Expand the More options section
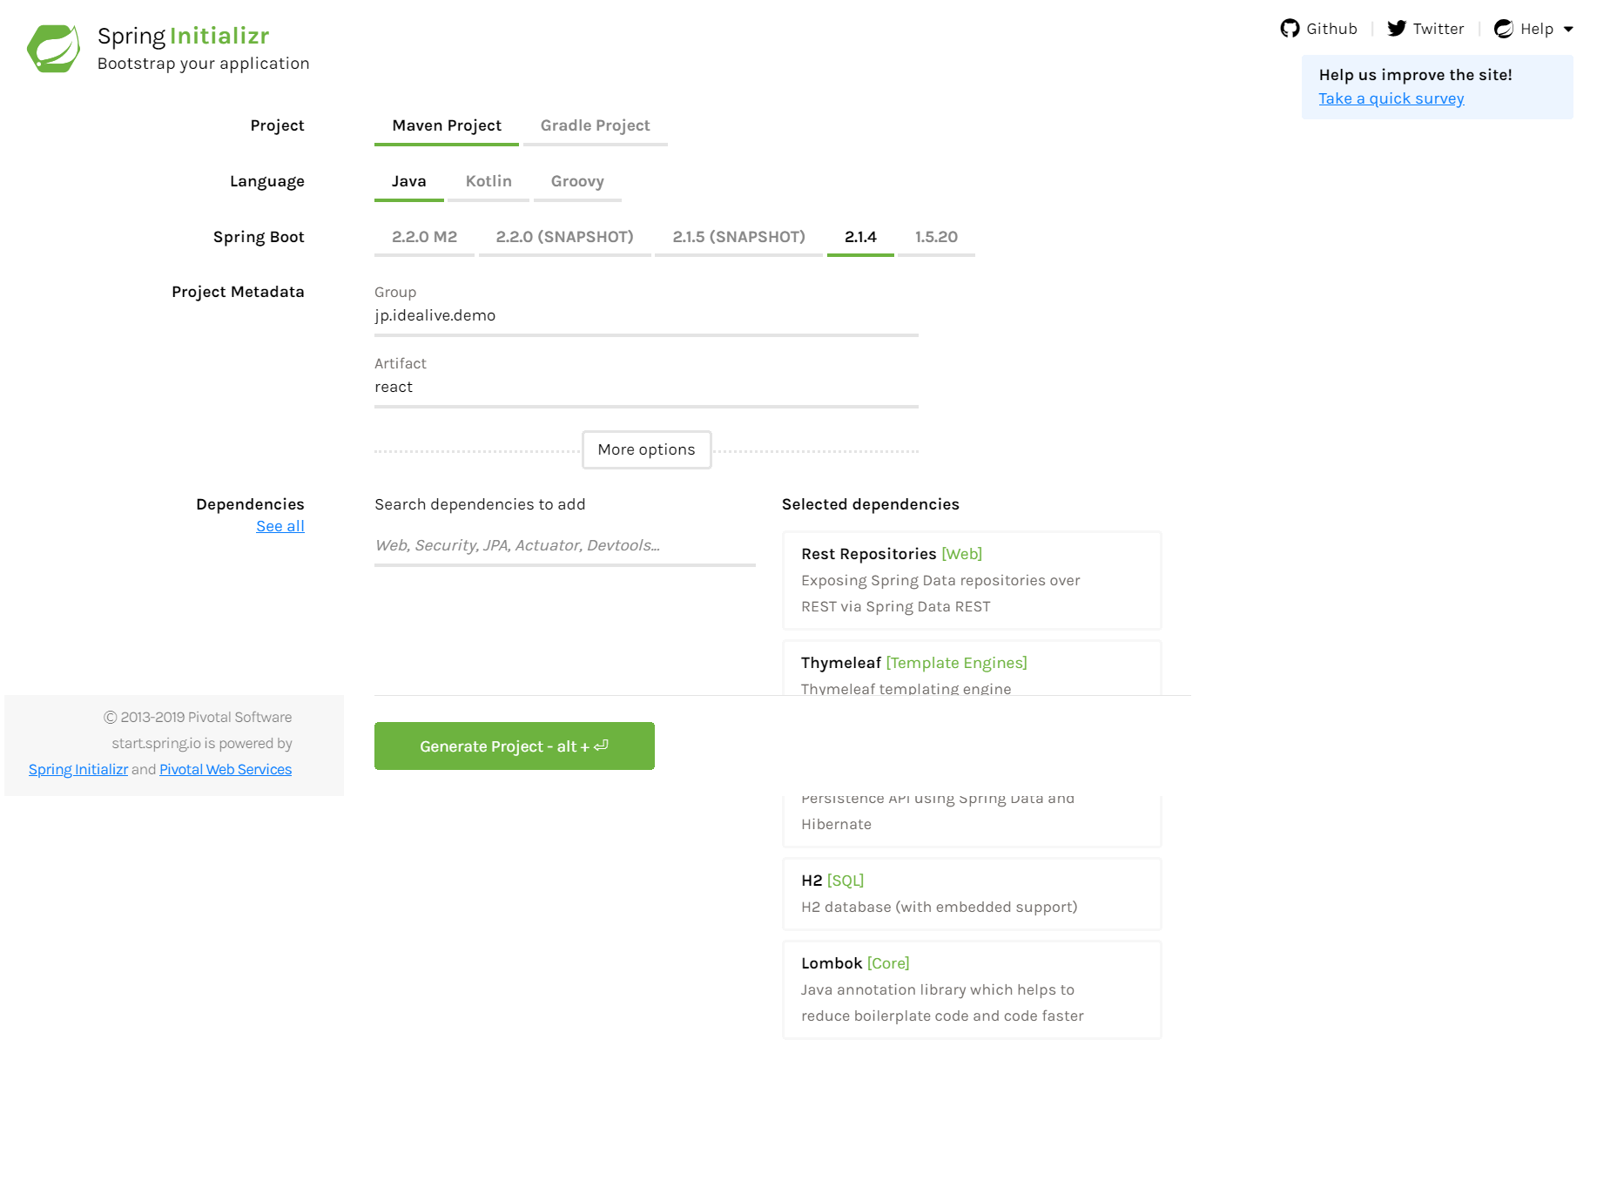The image size is (1617, 1188). click(646, 449)
